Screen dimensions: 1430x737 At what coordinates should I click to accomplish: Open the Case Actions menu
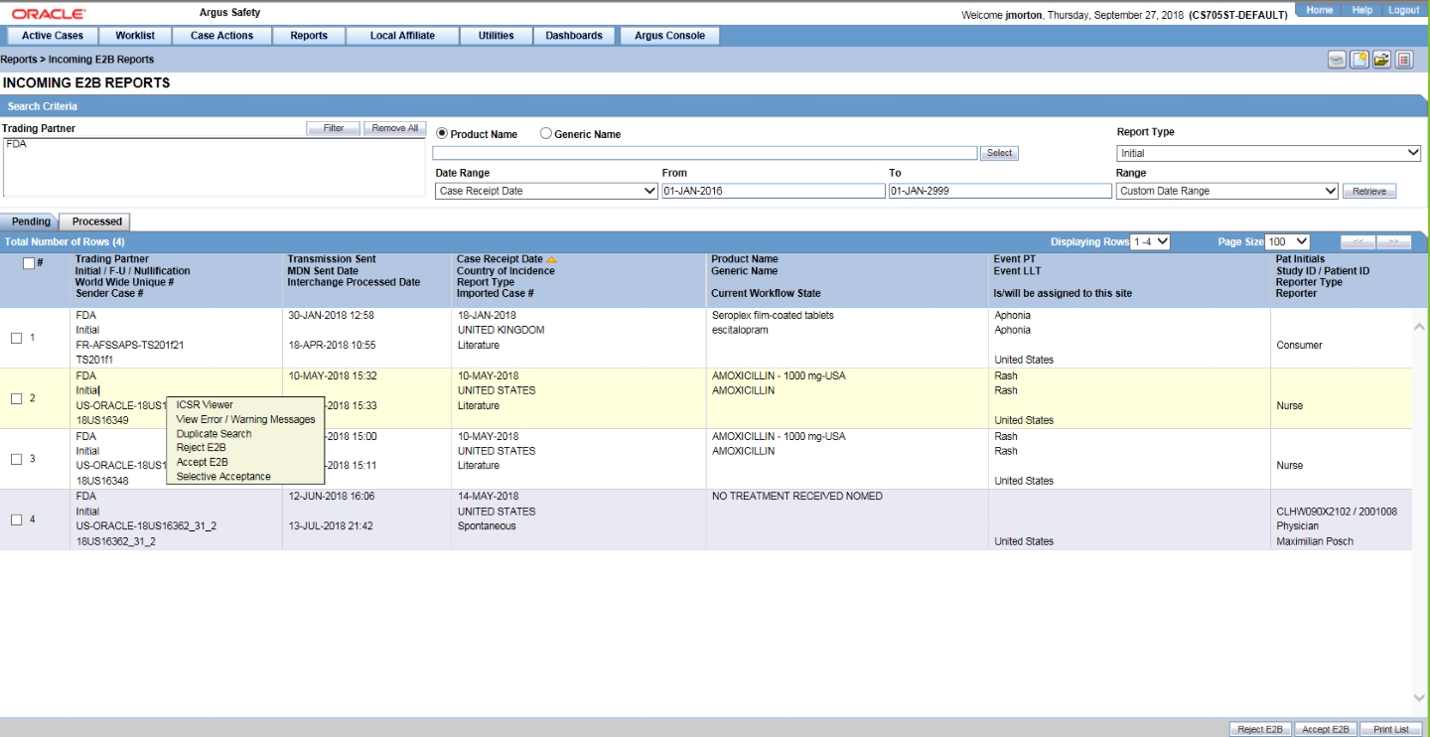[221, 36]
